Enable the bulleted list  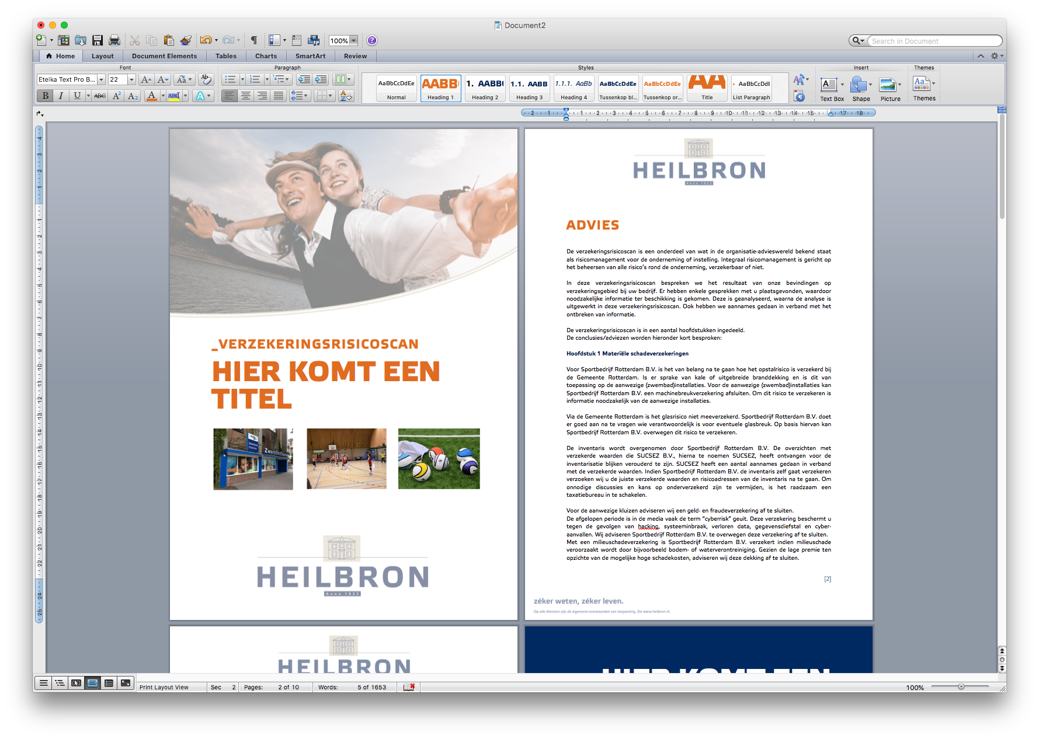pos(231,79)
